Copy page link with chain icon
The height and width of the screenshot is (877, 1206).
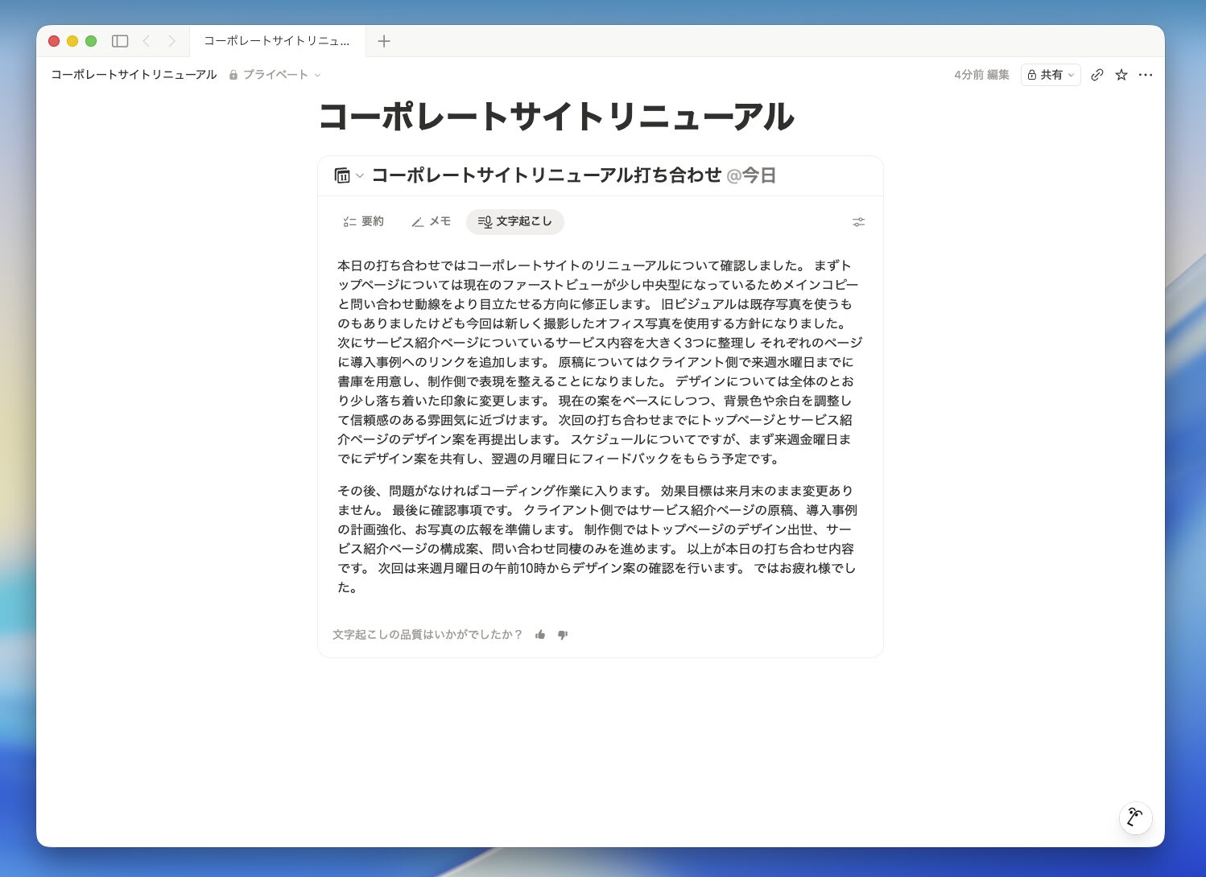pyautogui.click(x=1097, y=75)
